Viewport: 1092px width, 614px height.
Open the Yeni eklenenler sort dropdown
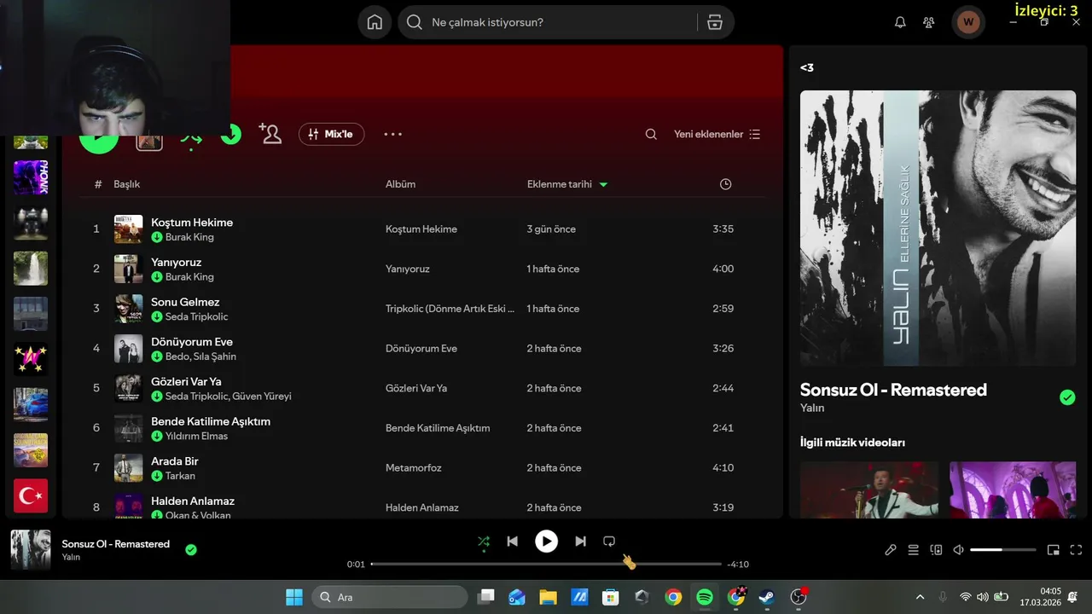click(x=717, y=134)
